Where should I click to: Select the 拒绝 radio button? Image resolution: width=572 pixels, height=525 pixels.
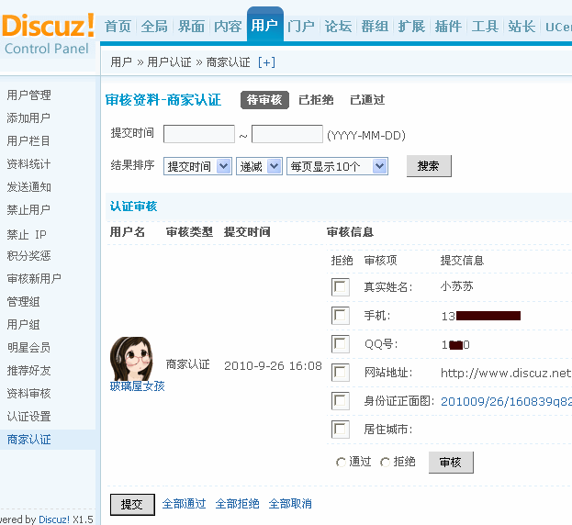coord(386,463)
